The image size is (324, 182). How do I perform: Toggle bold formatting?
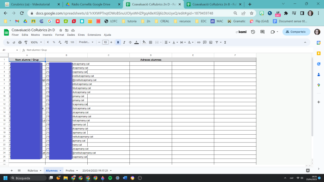(118, 42)
